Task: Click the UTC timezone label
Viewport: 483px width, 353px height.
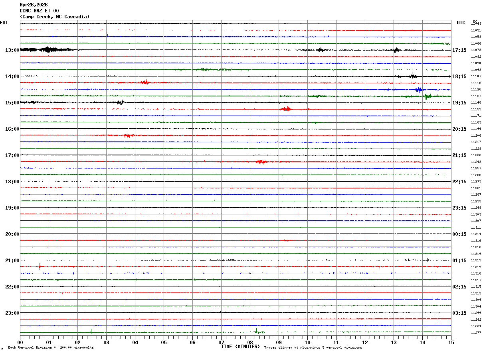Action: tap(461, 23)
